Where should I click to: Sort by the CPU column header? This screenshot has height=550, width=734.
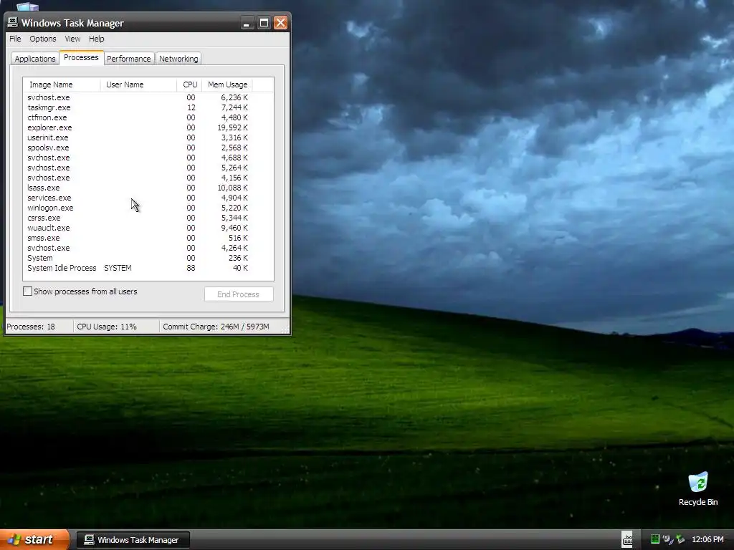pos(189,85)
